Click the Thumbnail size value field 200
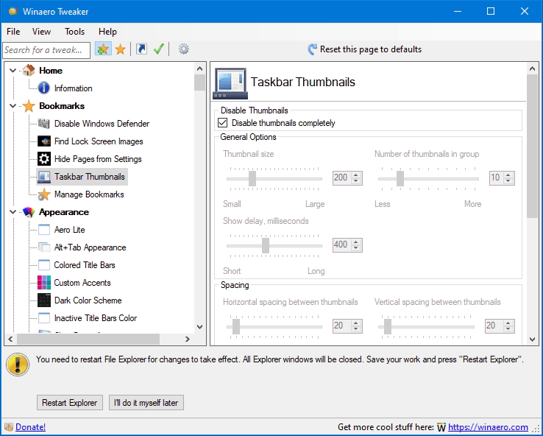The width and height of the screenshot is (543, 436). coord(342,177)
